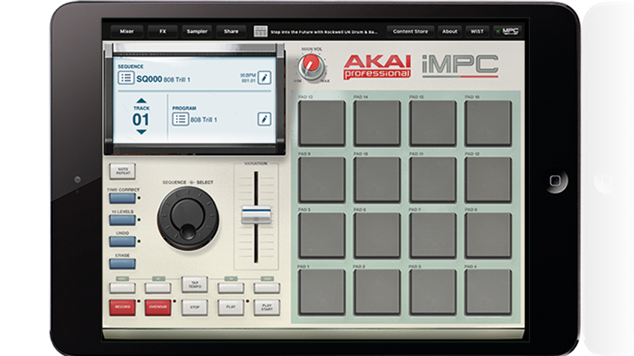
Task: Toggle the 16 Levels blue button
Action: (x=122, y=220)
